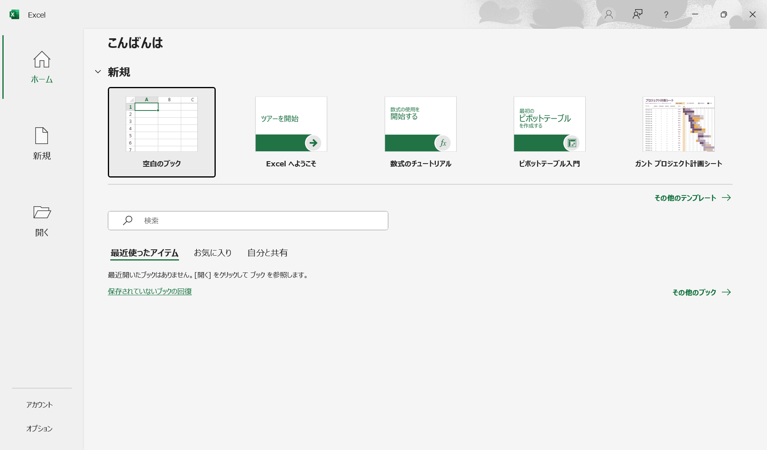
Task: Switch to the お気に入り tab
Action: [213, 253]
